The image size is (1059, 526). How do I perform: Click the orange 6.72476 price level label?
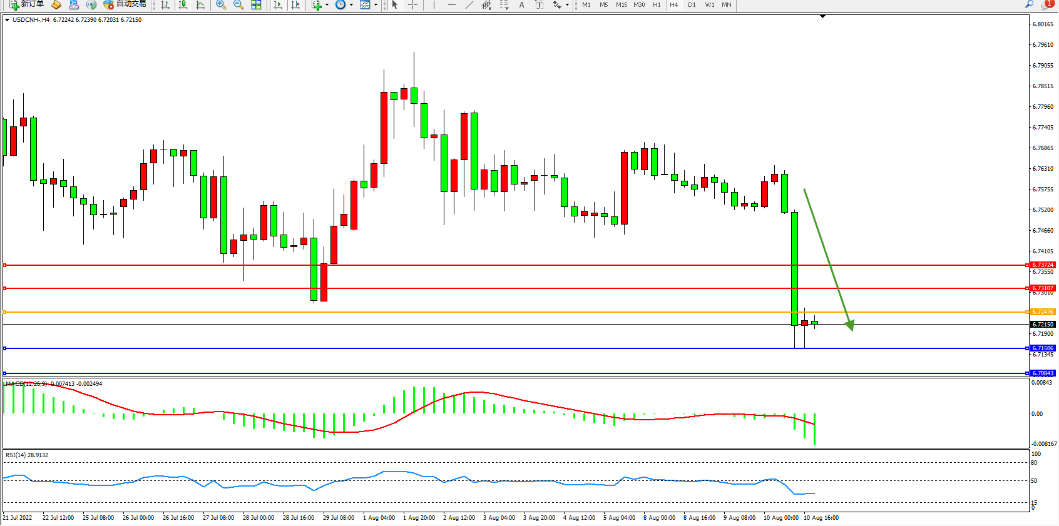[1043, 312]
